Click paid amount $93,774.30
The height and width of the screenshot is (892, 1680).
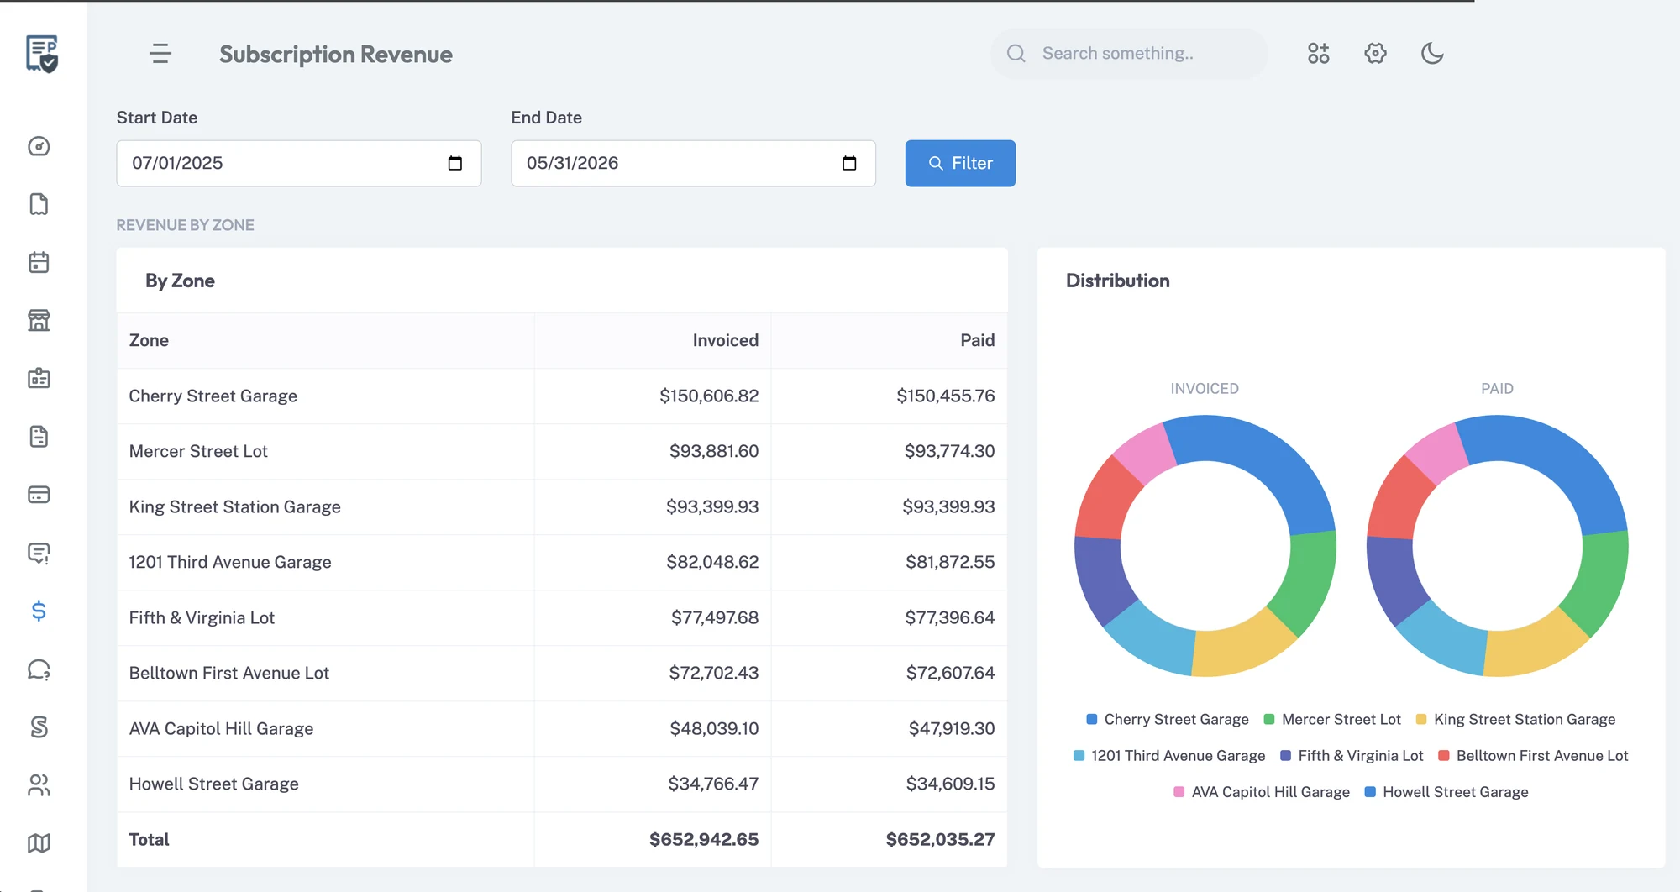[949, 452]
